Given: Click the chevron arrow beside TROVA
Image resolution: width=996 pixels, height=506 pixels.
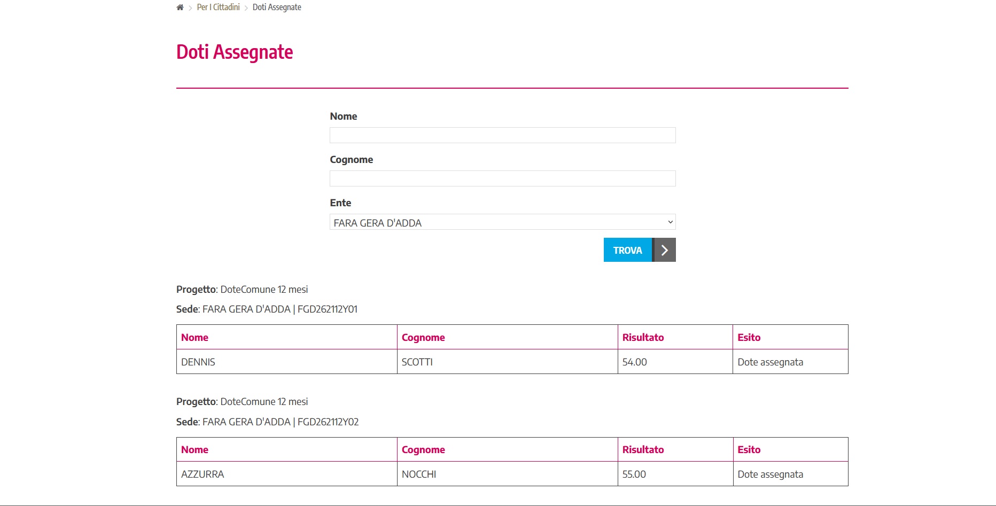Looking at the screenshot, I should pos(664,250).
